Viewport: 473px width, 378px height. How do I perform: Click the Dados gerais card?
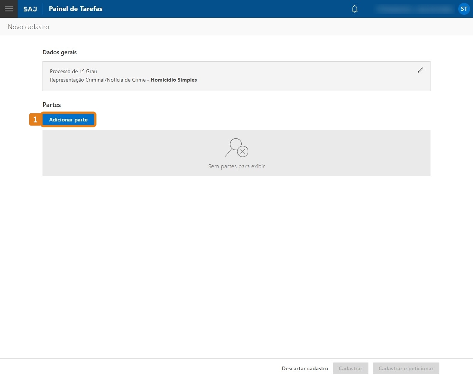[236, 76]
